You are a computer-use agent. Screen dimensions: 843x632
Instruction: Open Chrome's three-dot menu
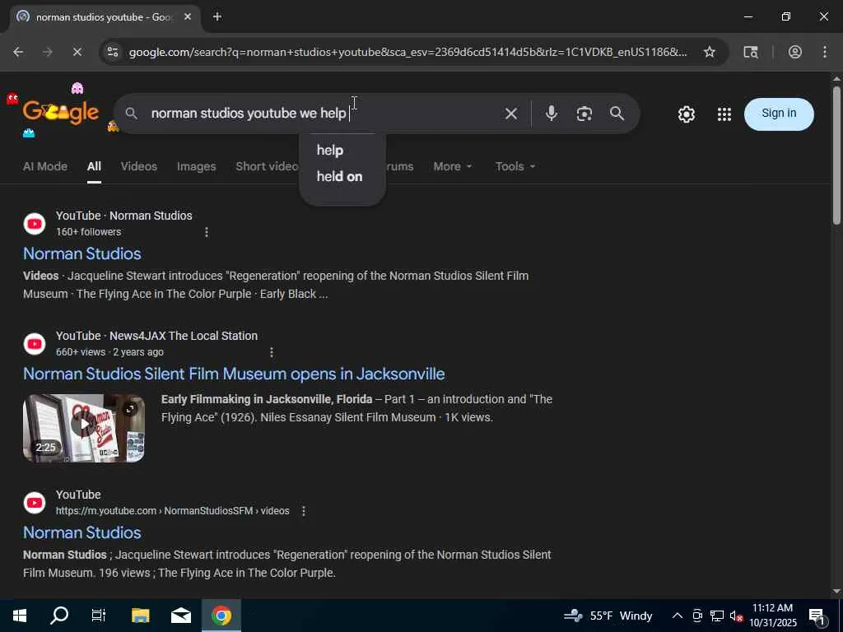pos(824,52)
